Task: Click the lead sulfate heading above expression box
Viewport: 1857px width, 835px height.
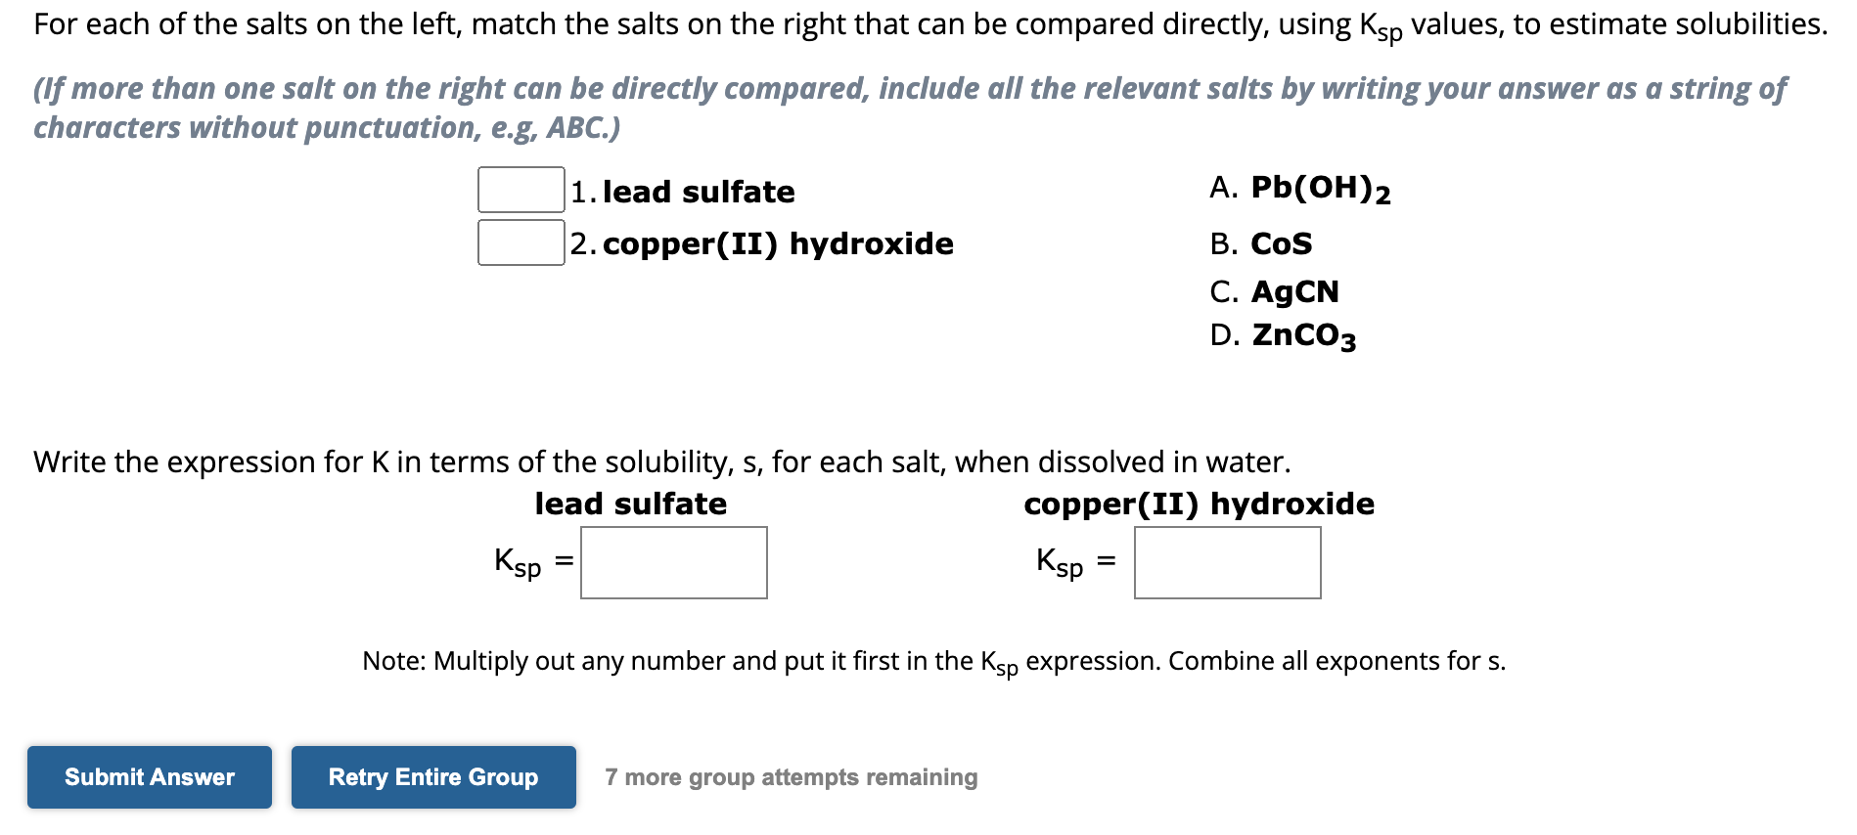Action: (x=630, y=504)
